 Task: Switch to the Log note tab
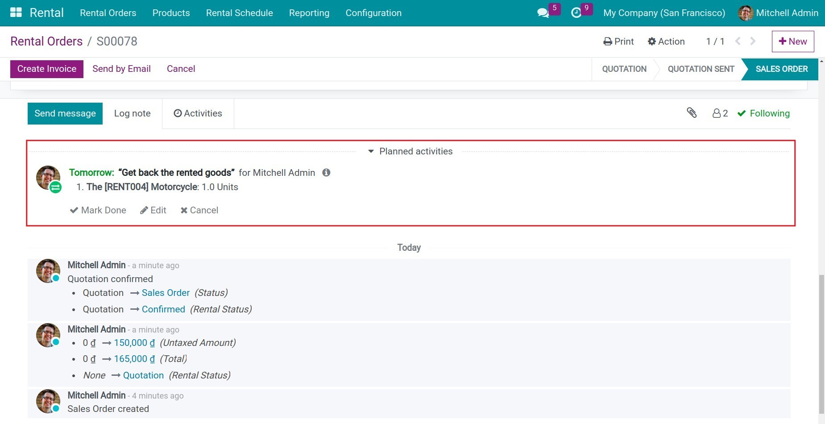132,113
